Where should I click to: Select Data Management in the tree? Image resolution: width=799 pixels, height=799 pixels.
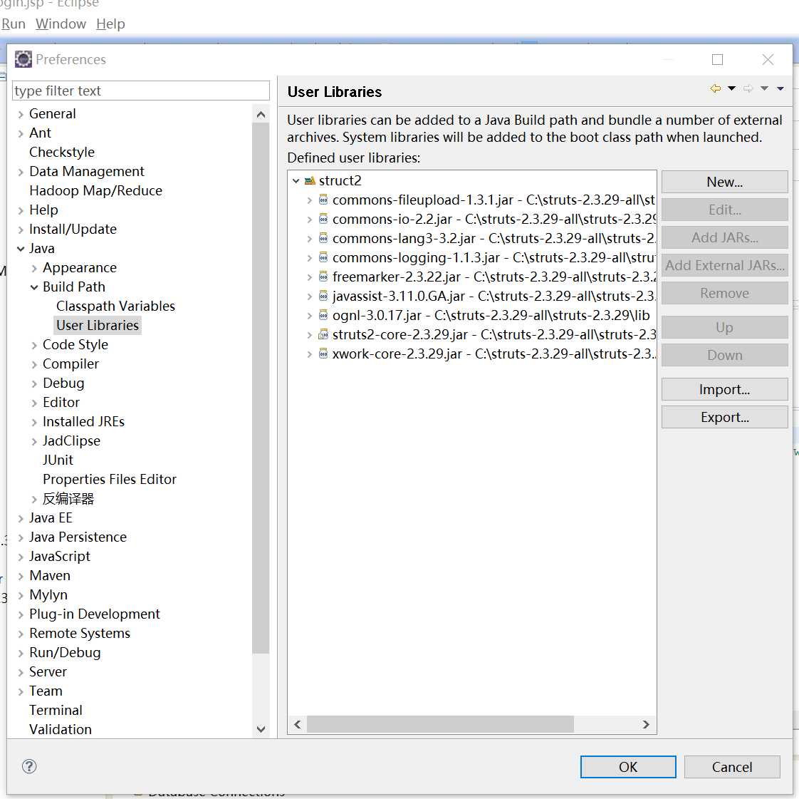coord(87,171)
